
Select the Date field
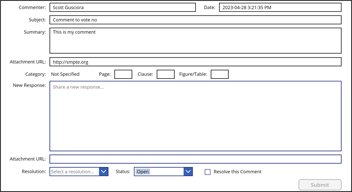pos(280,8)
